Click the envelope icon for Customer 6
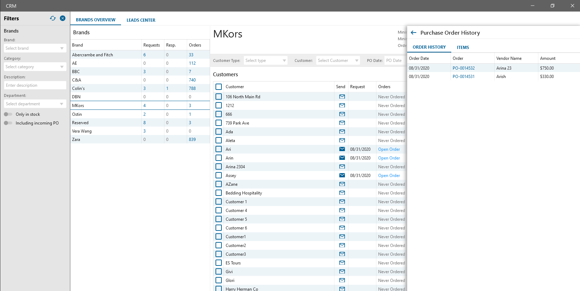Image resolution: width=580 pixels, height=291 pixels. coord(342,228)
